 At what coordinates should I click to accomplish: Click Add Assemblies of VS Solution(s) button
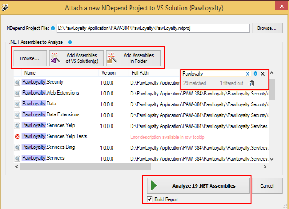coord(76,58)
